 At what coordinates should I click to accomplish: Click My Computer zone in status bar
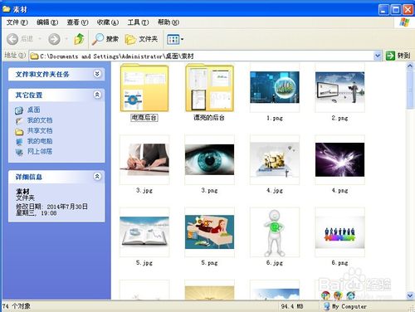click(345, 306)
